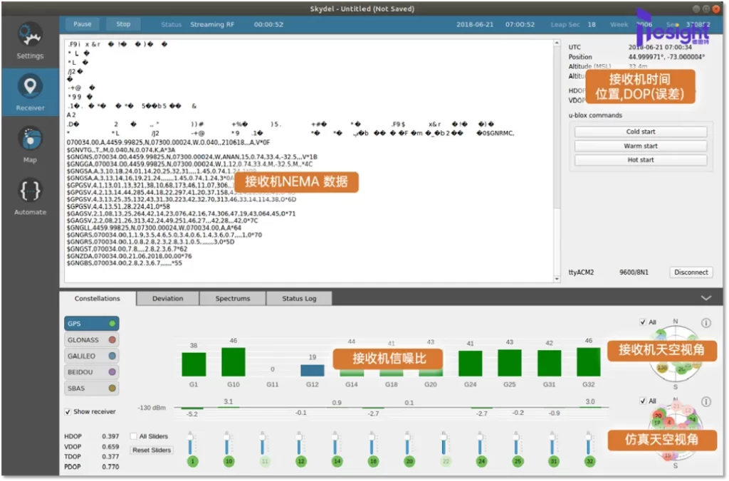Stop the simulation
729x481 pixels.
tap(123, 24)
